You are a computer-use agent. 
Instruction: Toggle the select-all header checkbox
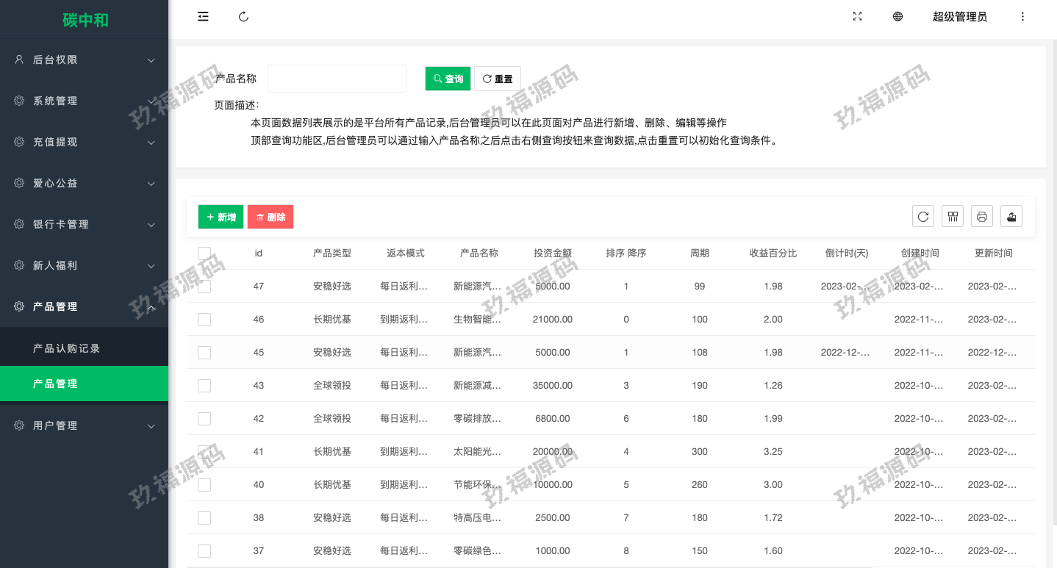point(204,254)
